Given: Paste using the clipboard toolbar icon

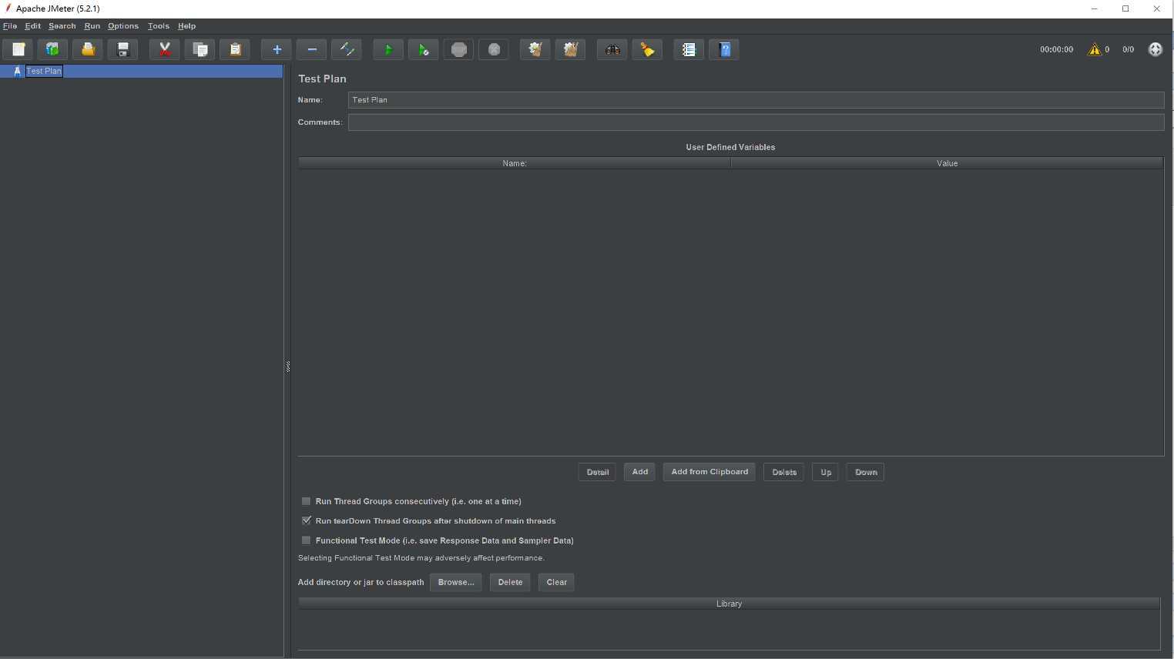Looking at the screenshot, I should pos(235,49).
